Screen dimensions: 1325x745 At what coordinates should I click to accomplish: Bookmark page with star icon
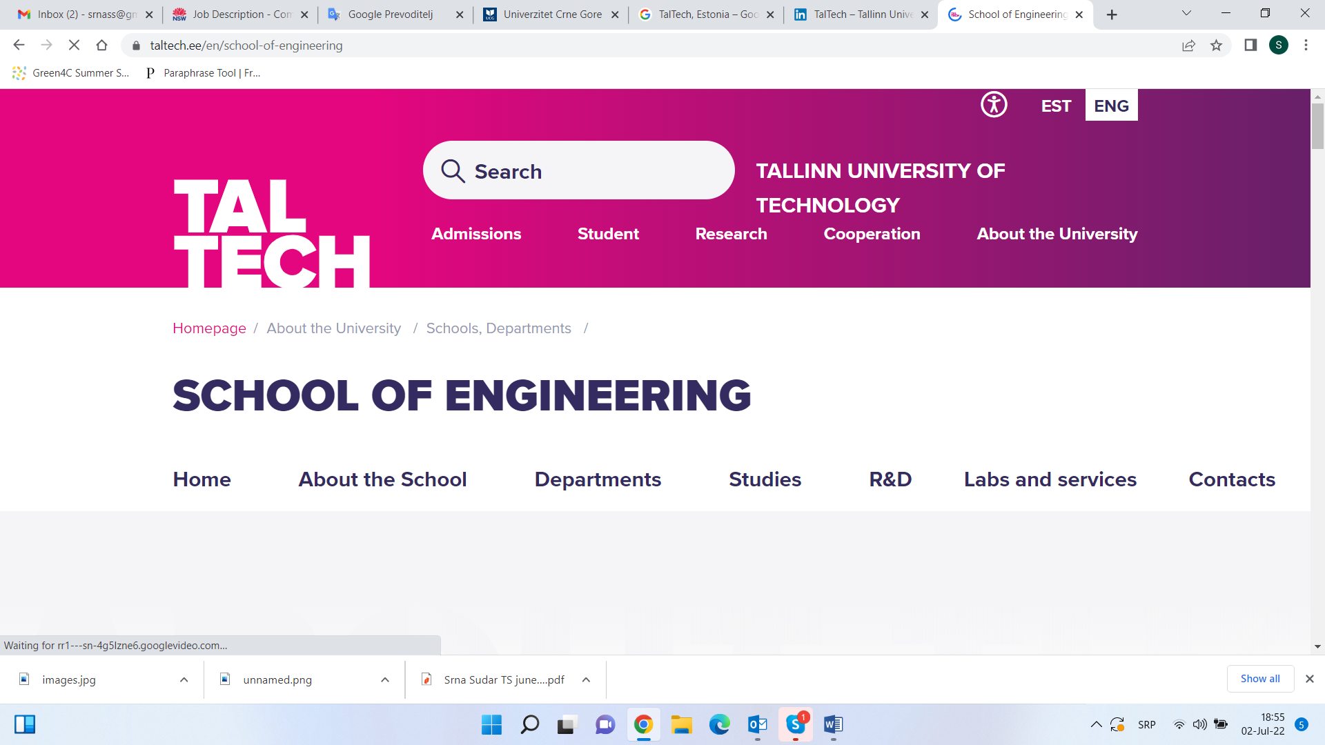[x=1216, y=46]
